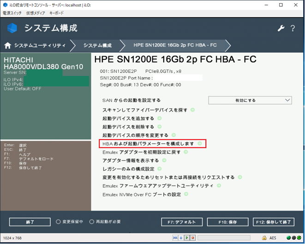Click the green power status LED icon
This screenshot has width=305, height=244.
pos(299,238)
